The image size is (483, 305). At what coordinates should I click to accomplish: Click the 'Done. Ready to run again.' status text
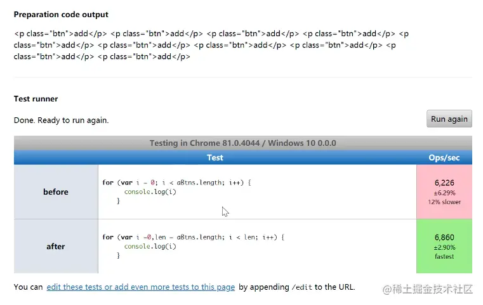[x=62, y=120]
